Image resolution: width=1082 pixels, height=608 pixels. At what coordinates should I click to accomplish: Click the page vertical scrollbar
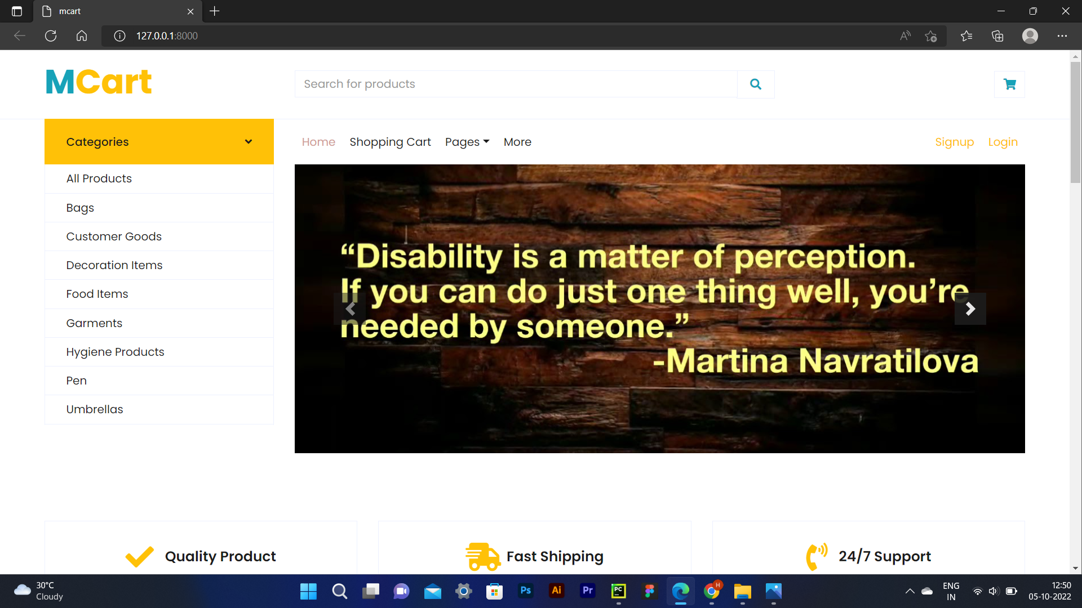tap(1075, 123)
